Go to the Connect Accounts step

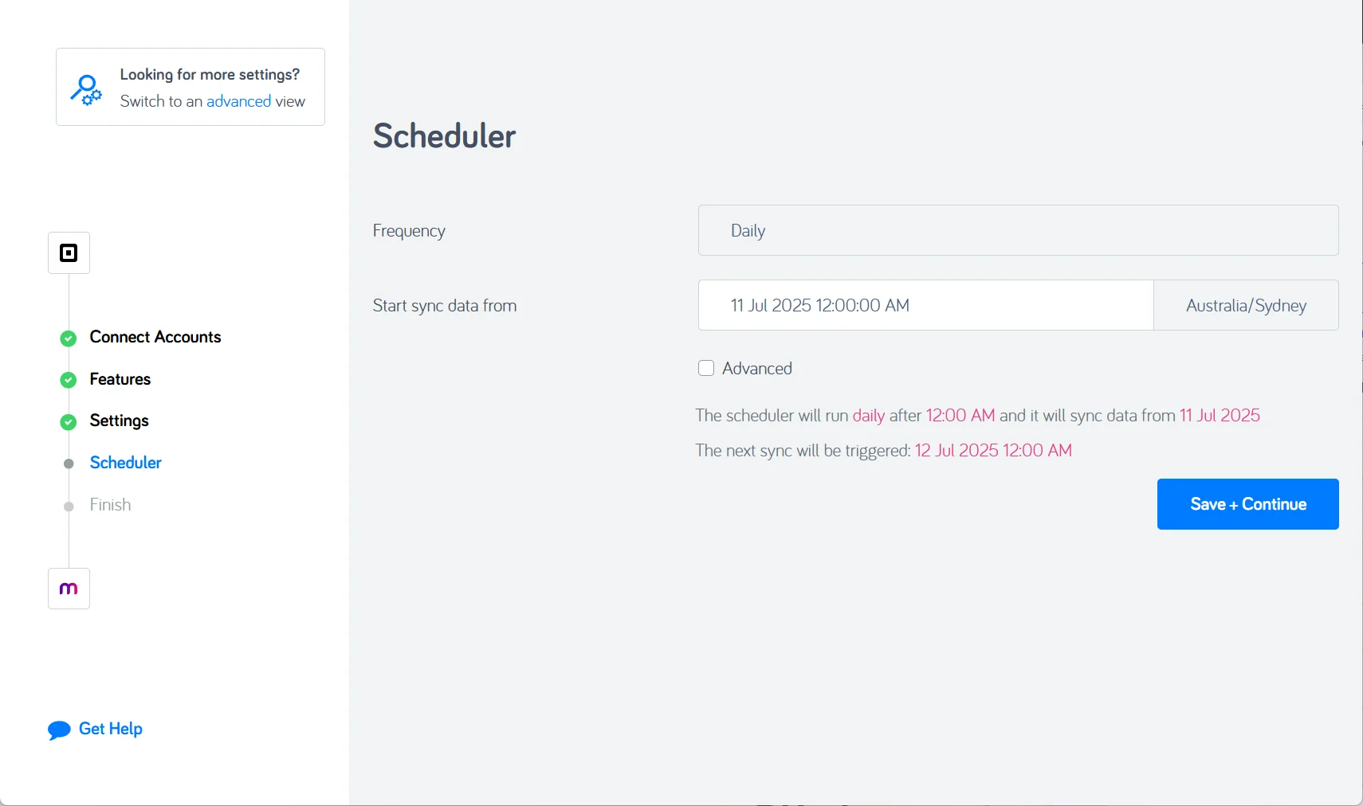point(155,337)
